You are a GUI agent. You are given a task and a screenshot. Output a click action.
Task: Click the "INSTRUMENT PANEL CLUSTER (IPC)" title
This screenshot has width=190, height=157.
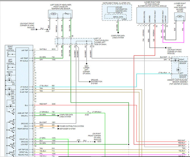pyautogui.click(x=117, y=3)
